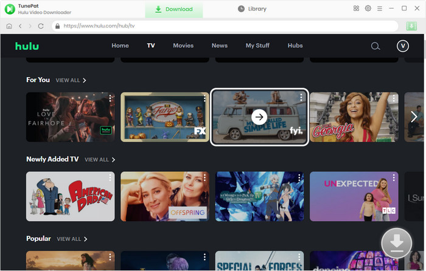
Task: Open Love in Fairhope thumbnail
Action: point(71,117)
